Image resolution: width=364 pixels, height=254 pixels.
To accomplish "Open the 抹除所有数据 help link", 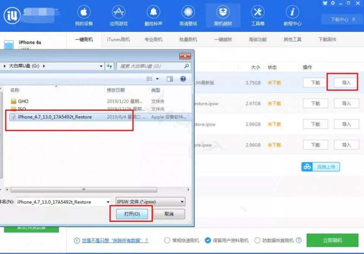I will (115, 240).
